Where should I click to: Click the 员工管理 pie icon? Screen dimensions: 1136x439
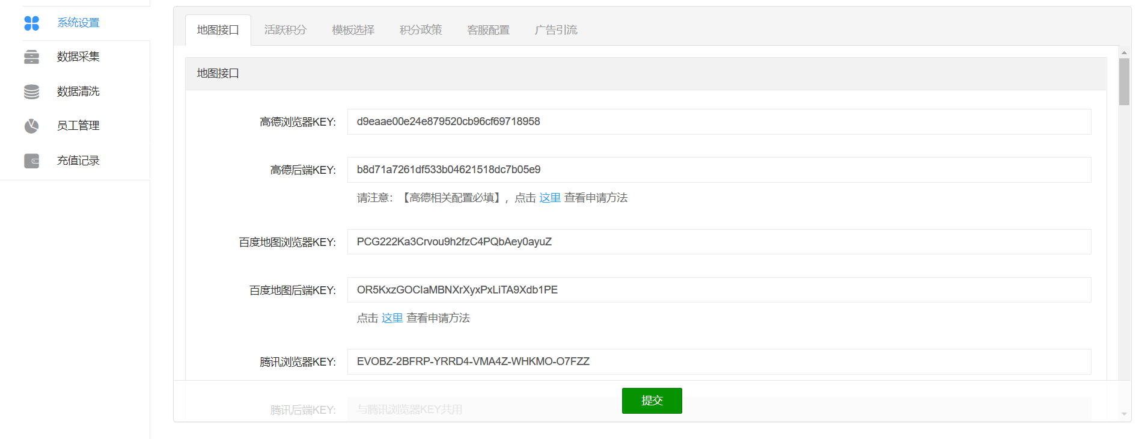coord(31,126)
